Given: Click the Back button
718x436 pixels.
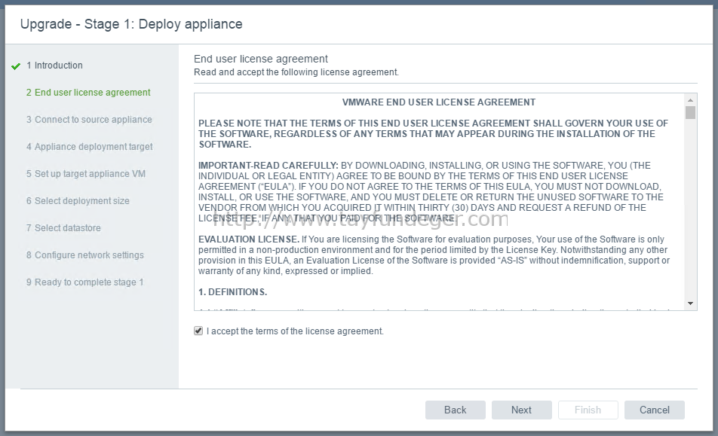Looking at the screenshot, I should tap(456, 410).
